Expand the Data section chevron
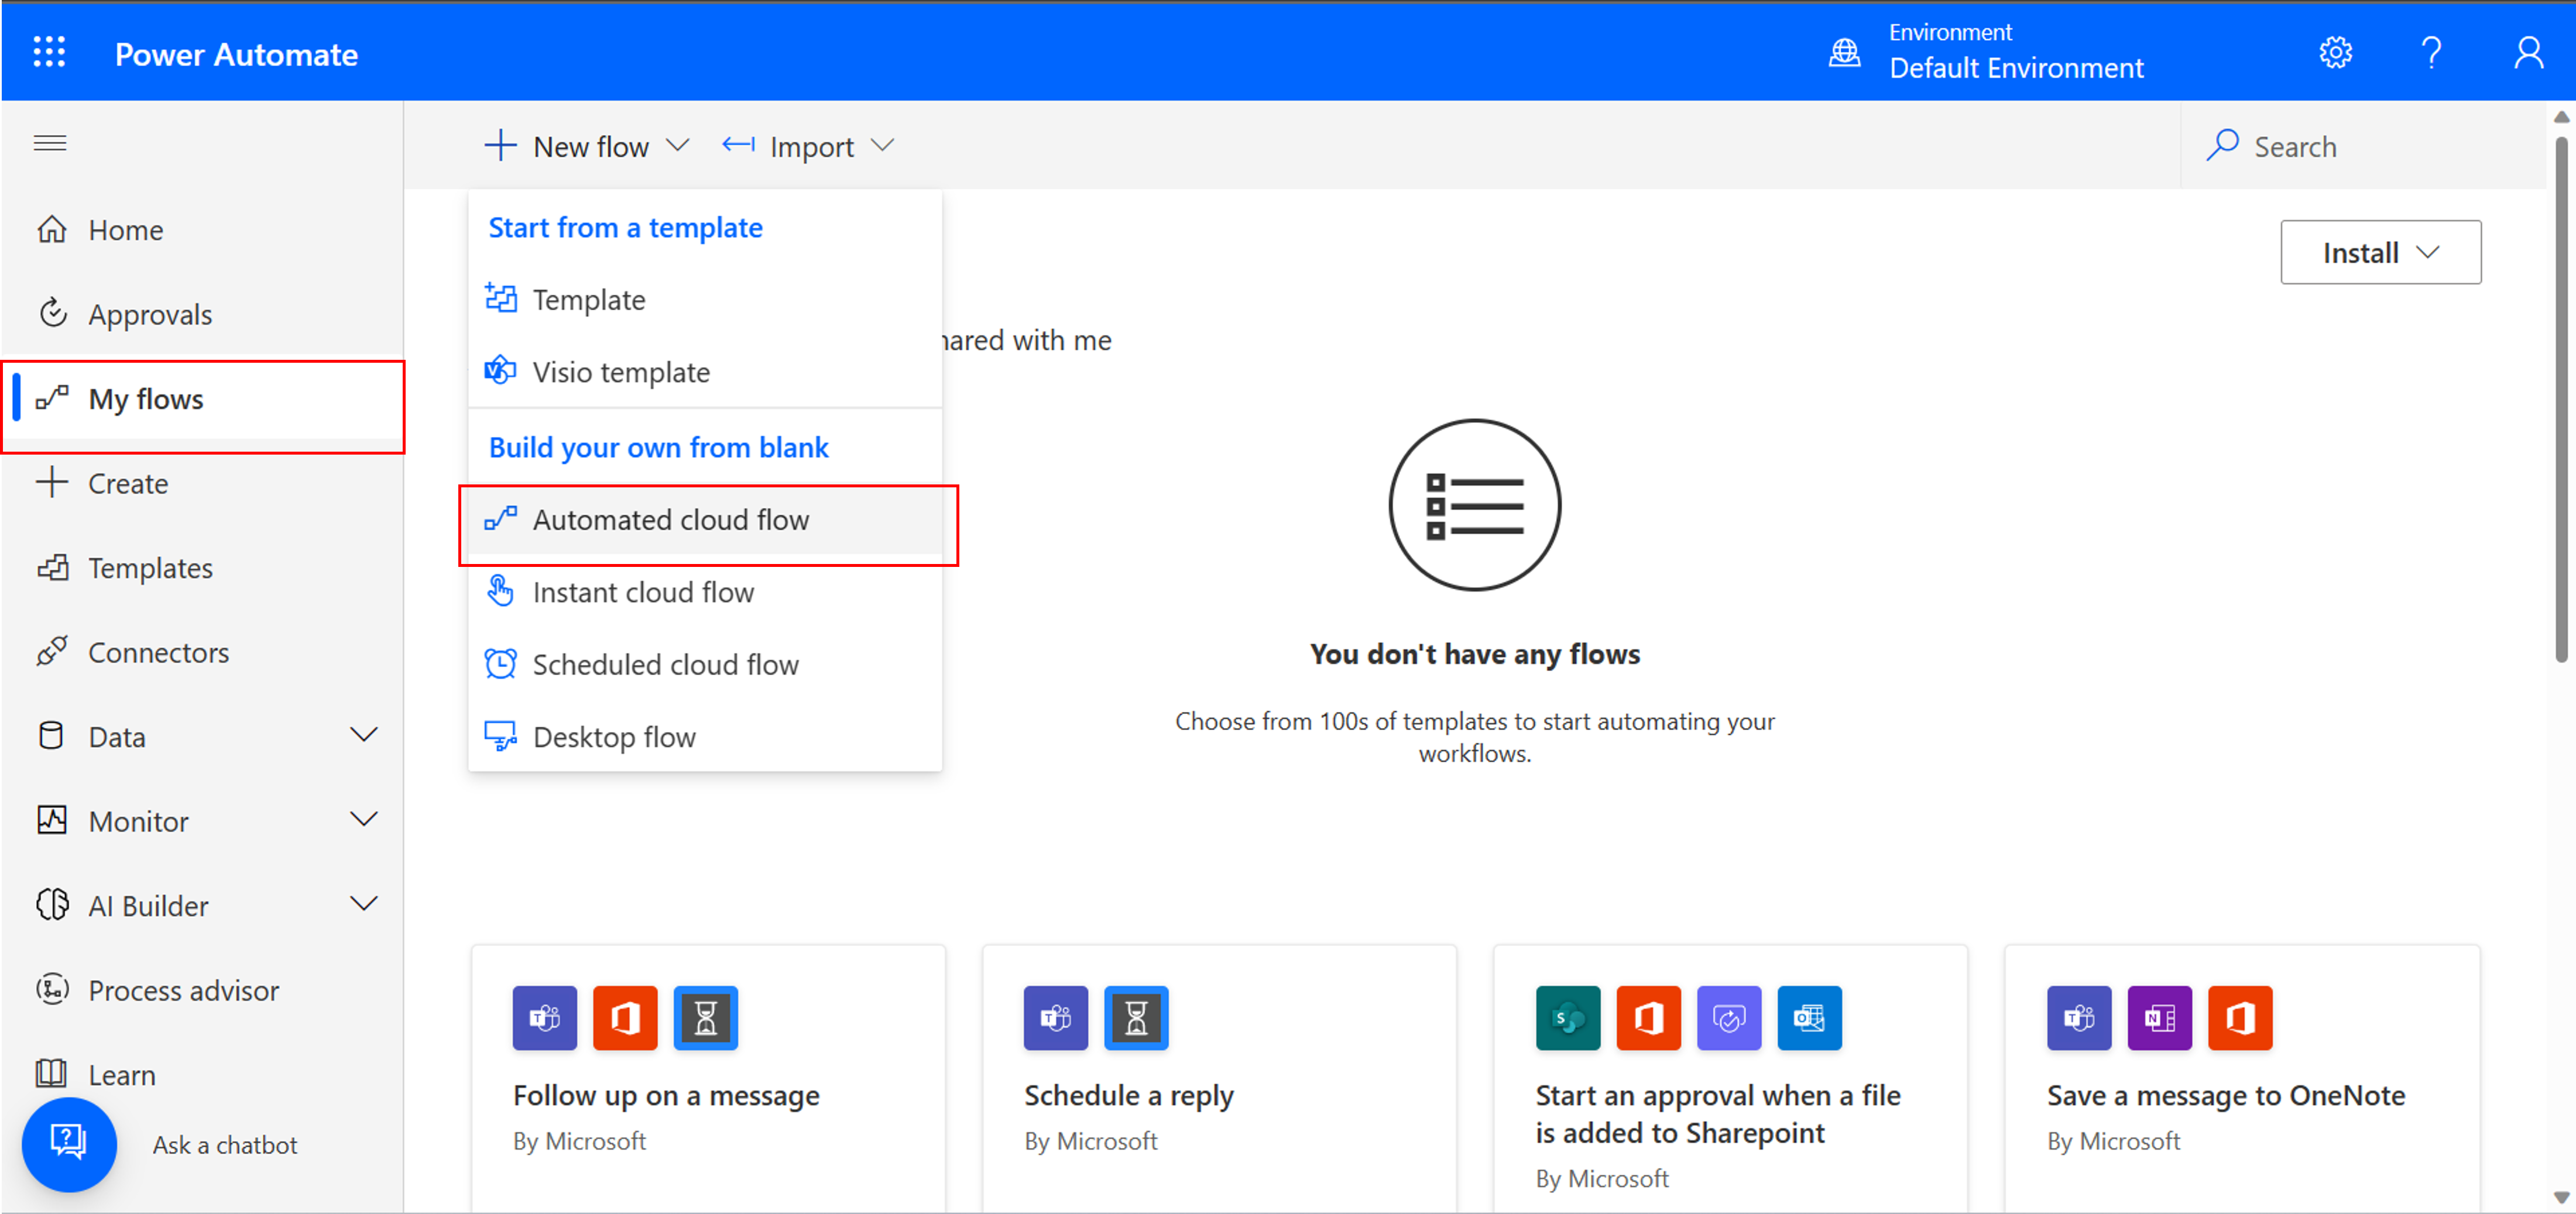Image resolution: width=2576 pixels, height=1214 pixels. tap(364, 737)
